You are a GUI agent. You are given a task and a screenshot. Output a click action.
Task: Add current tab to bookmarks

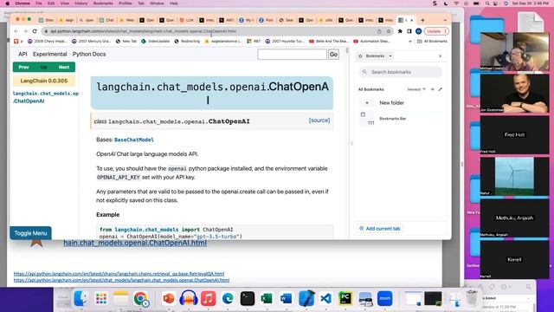379,229
